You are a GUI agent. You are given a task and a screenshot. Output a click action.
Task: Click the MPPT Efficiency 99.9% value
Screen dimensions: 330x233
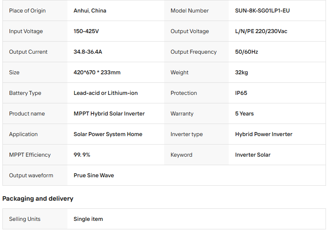click(x=82, y=155)
